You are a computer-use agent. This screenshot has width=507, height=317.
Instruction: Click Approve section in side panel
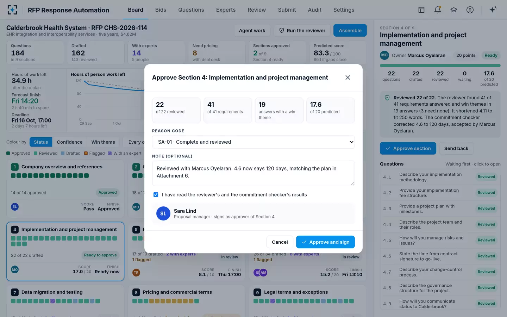[x=408, y=148]
